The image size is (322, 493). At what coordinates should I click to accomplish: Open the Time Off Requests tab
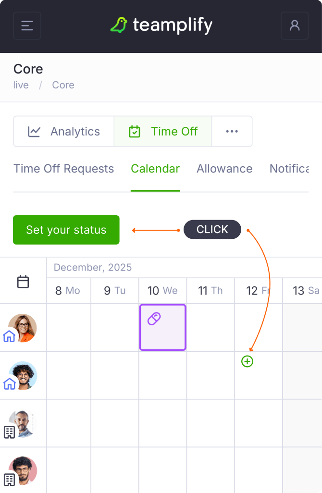coord(63,169)
